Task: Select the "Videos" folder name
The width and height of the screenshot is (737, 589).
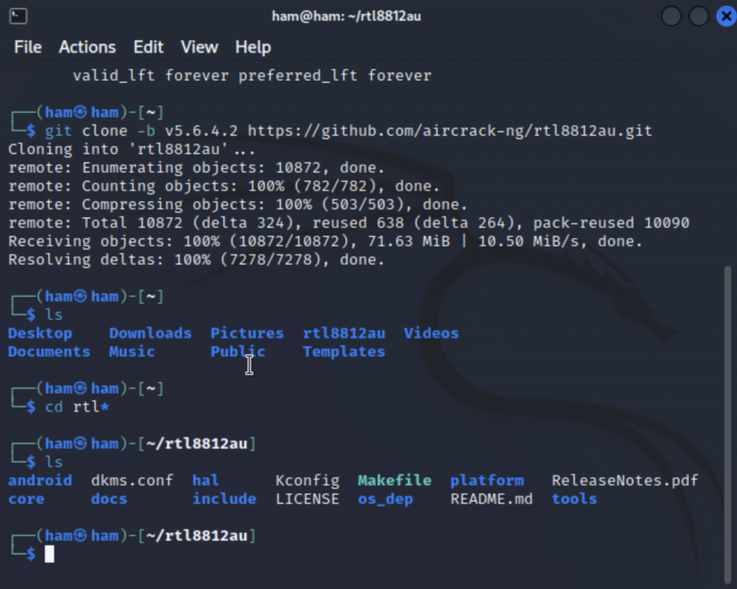Action: [x=431, y=333]
